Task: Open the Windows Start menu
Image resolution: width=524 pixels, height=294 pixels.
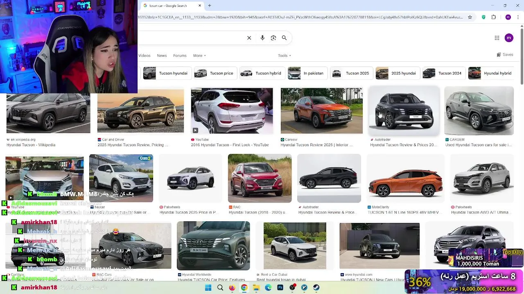Action: (208, 287)
